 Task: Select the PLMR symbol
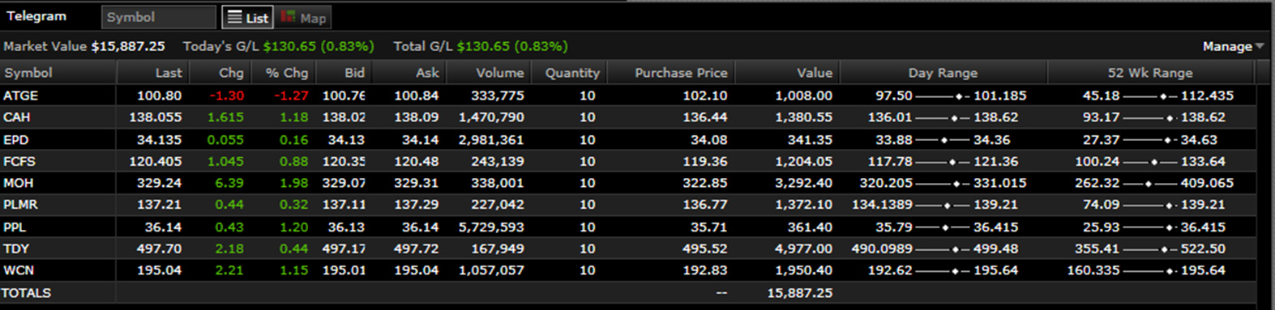tap(21, 205)
